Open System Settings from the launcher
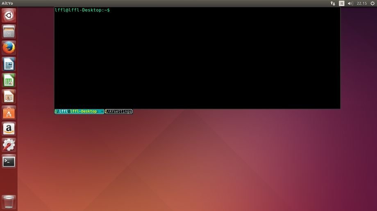 (x=9, y=145)
